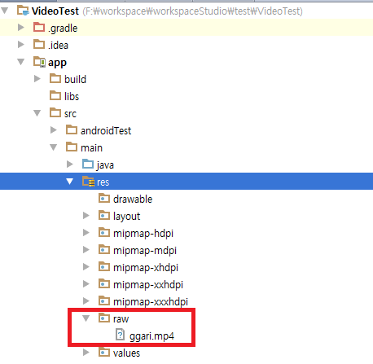
Task: Select the src folder label
Action: [x=70, y=114]
